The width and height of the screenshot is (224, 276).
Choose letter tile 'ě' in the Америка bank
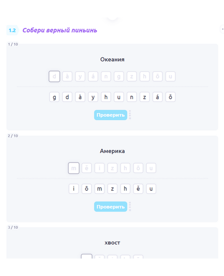point(138,189)
